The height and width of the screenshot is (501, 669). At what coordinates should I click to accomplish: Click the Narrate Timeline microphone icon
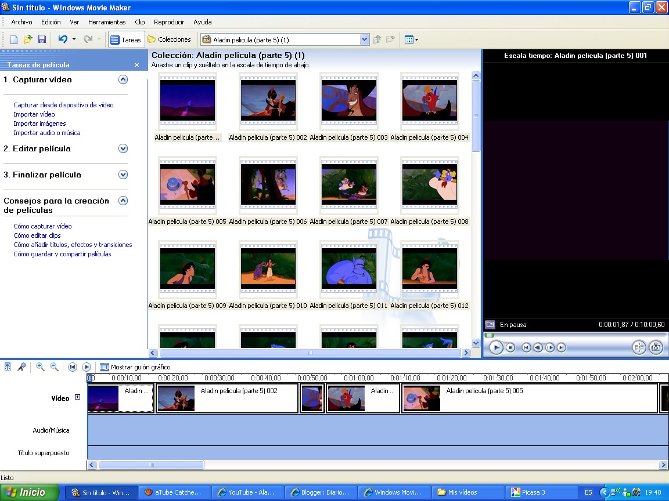(21, 367)
